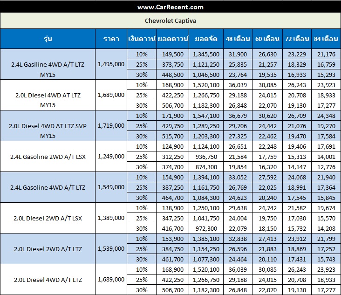Click the รุ่น column header

point(48,39)
